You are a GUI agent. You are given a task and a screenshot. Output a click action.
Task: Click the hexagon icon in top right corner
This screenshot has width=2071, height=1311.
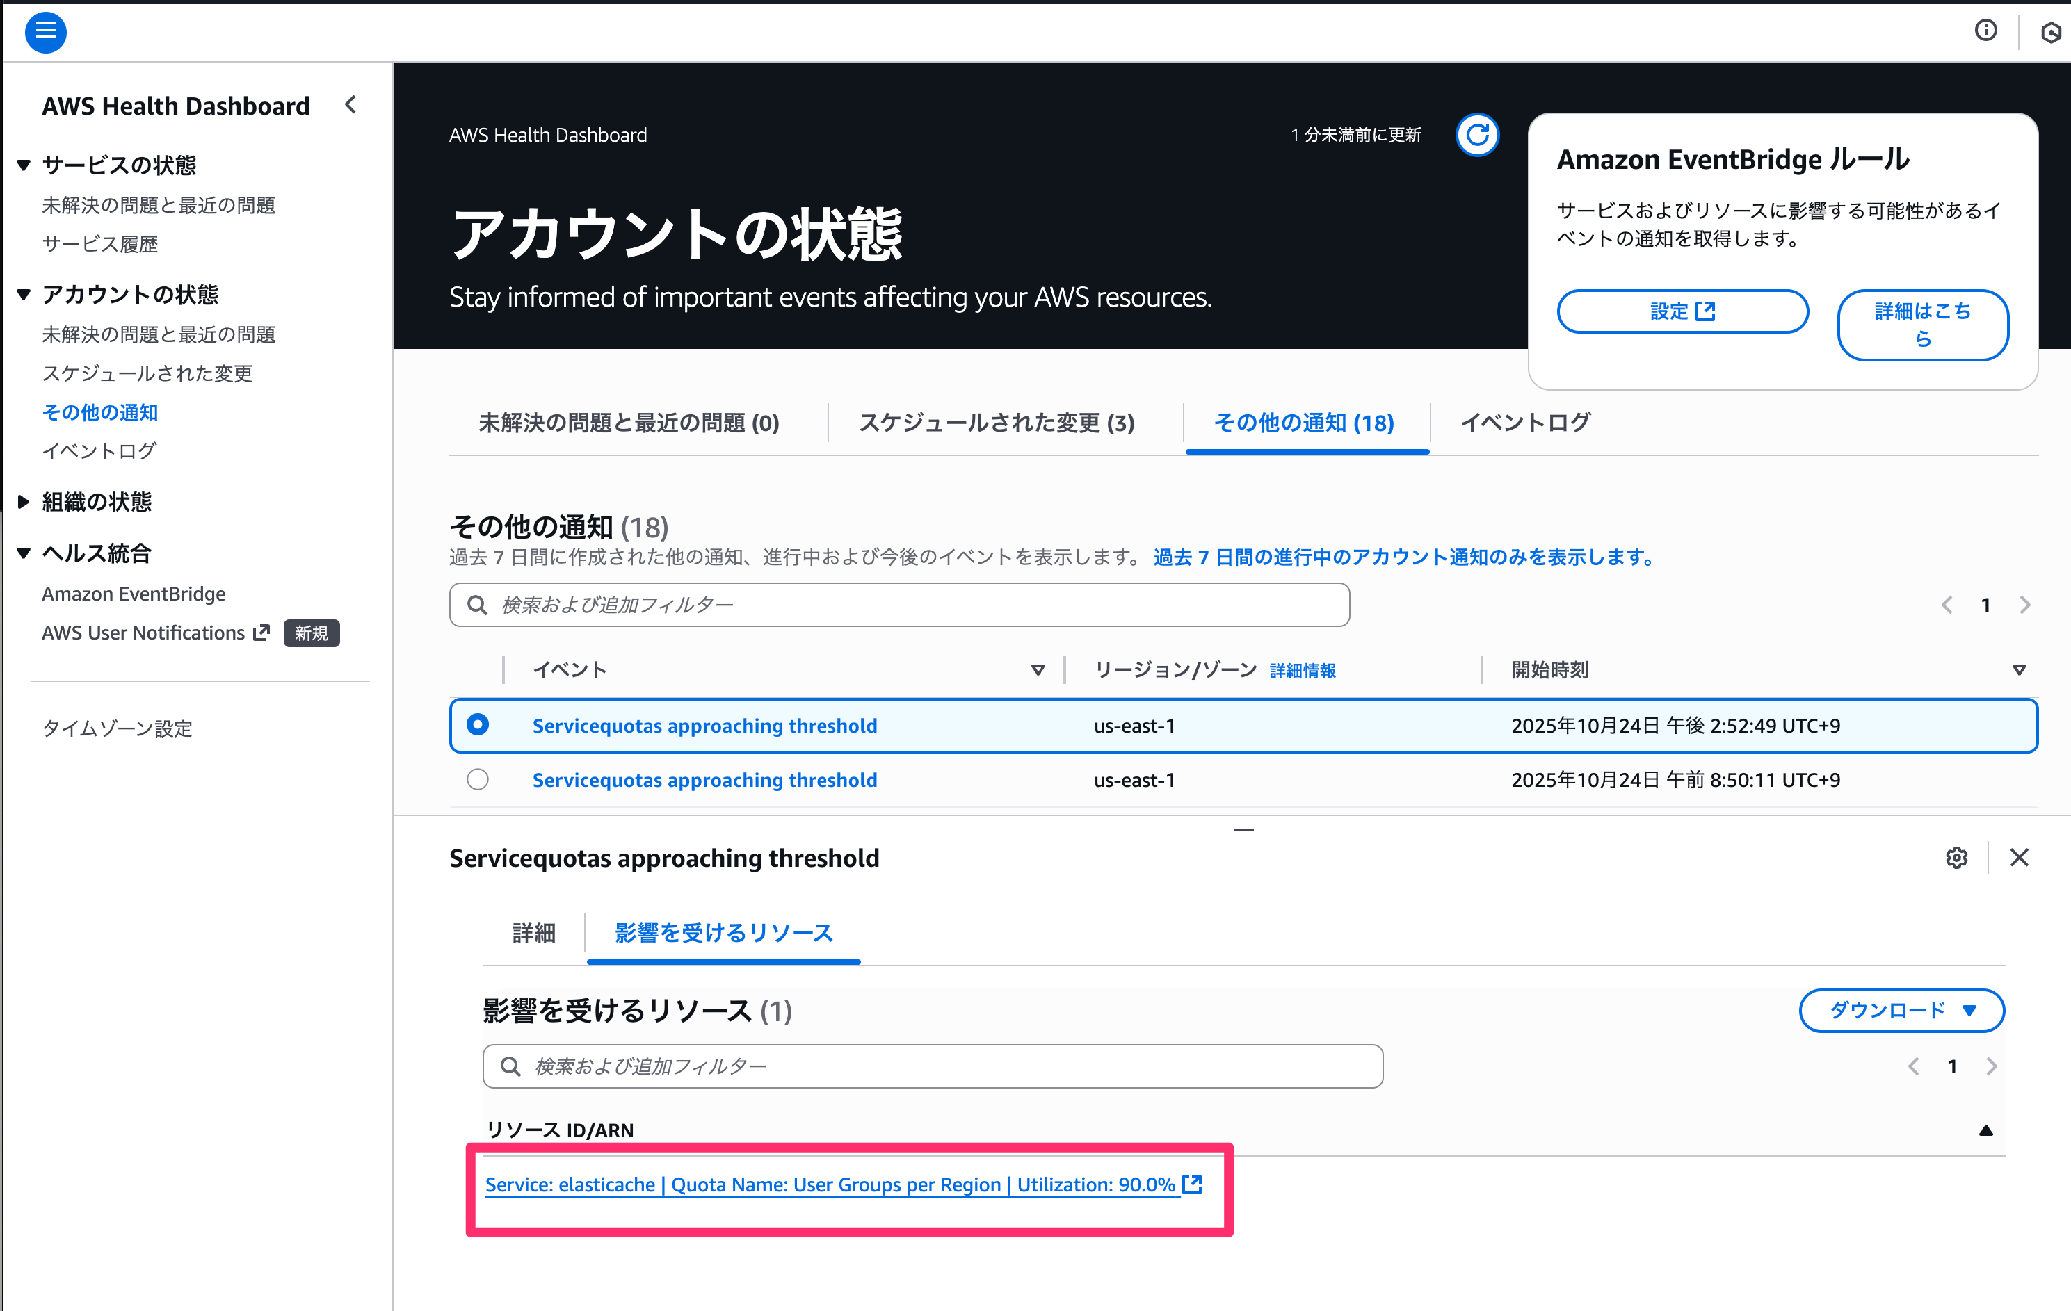(x=2050, y=33)
